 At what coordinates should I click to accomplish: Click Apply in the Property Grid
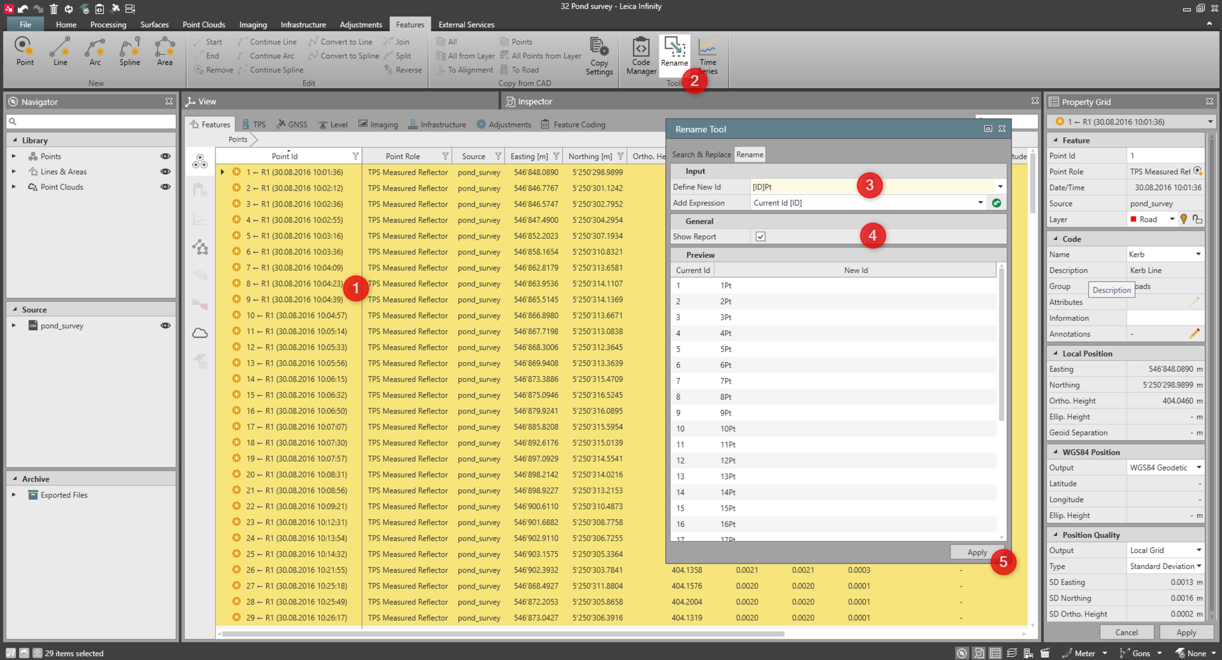pos(1186,632)
